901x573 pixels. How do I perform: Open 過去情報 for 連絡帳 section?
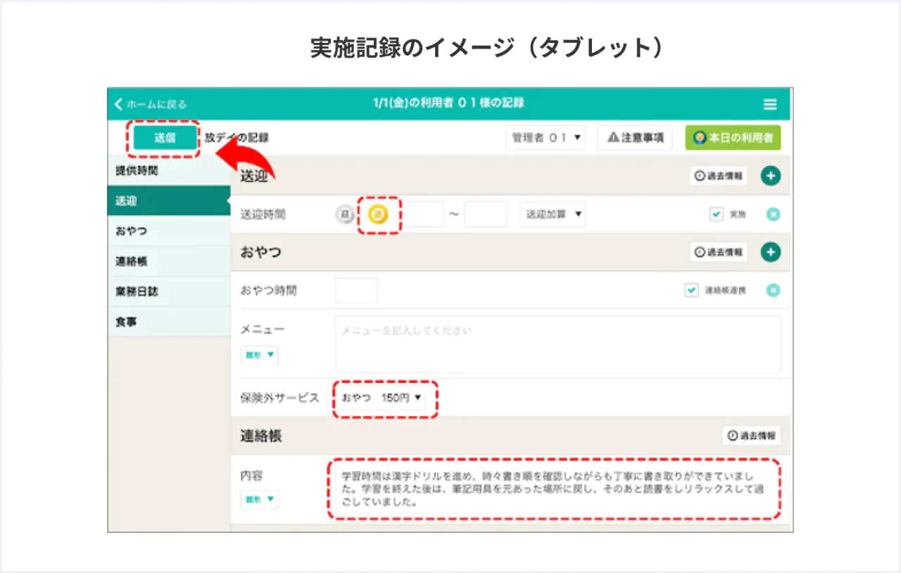pyautogui.click(x=752, y=436)
